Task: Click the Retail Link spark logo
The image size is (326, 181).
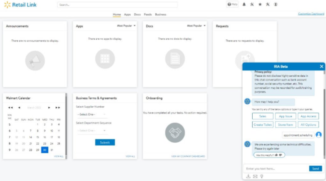Action: click(x=7, y=5)
